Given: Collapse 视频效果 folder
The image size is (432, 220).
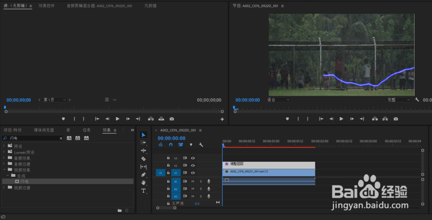Looking at the screenshot, I should click(x=4, y=169).
